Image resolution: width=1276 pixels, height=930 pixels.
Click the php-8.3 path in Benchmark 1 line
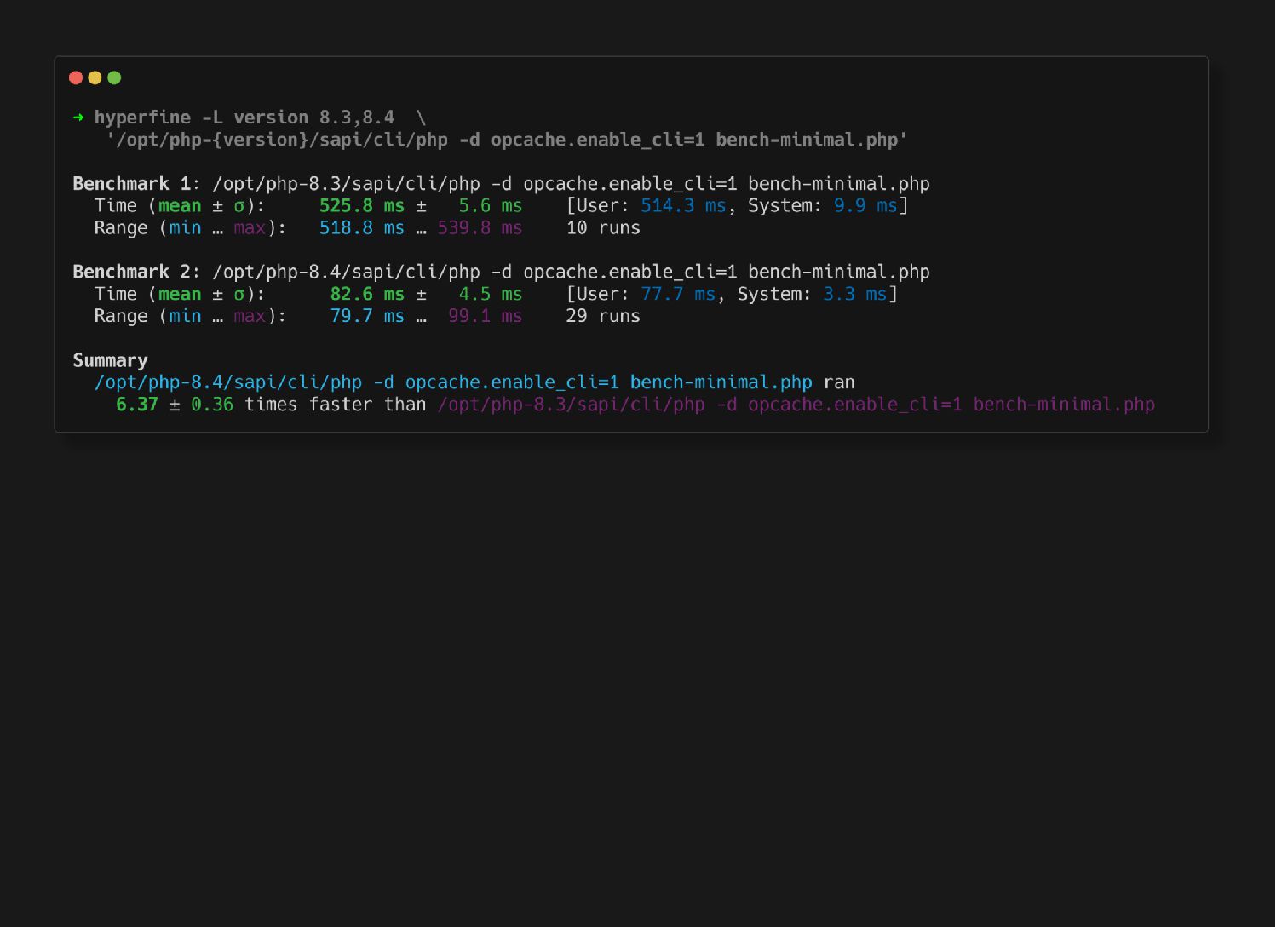click(346, 184)
